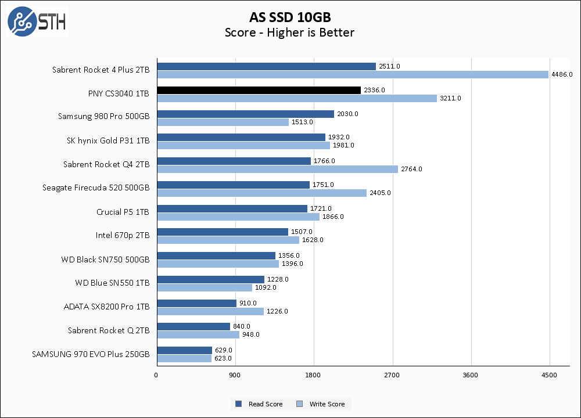Viewport: 581px width, 418px height.
Task: Click the Sabrent Rocket Q4 write bar
Action: [x=278, y=169]
